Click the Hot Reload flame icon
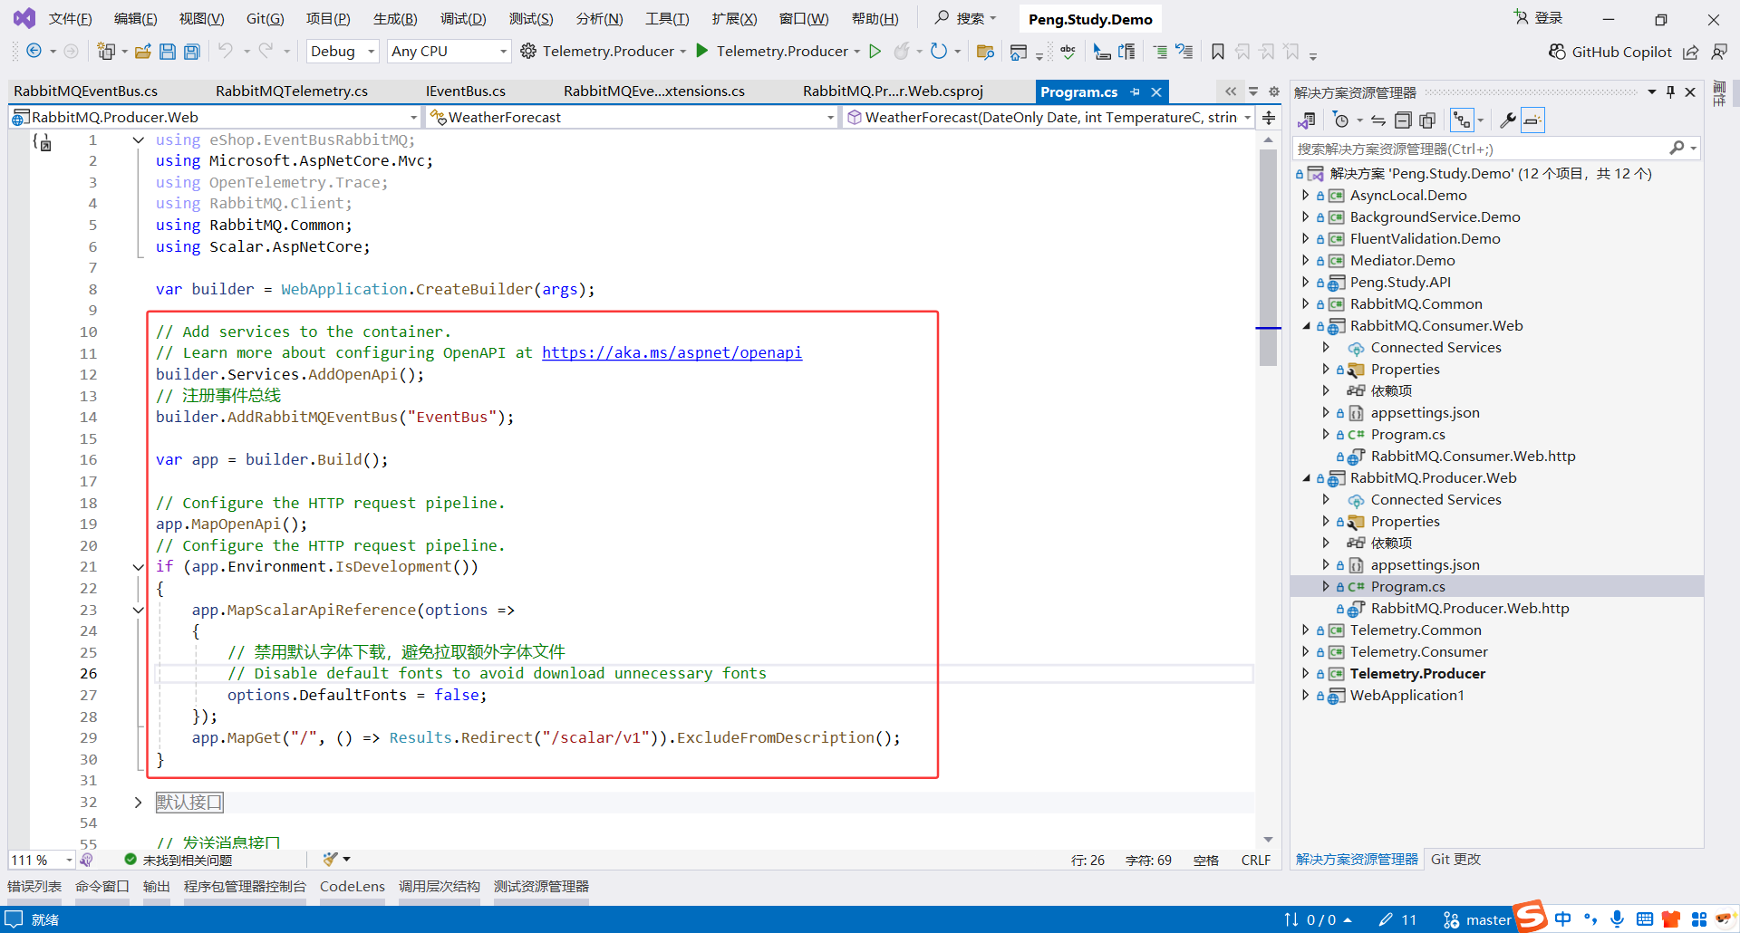The height and width of the screenshot is (933, 1740). [x=902, y=52]
